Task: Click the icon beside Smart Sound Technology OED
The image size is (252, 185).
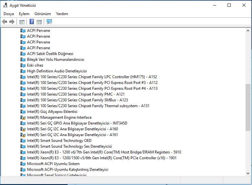Action: pyautogui.click(x=23, y=141)
